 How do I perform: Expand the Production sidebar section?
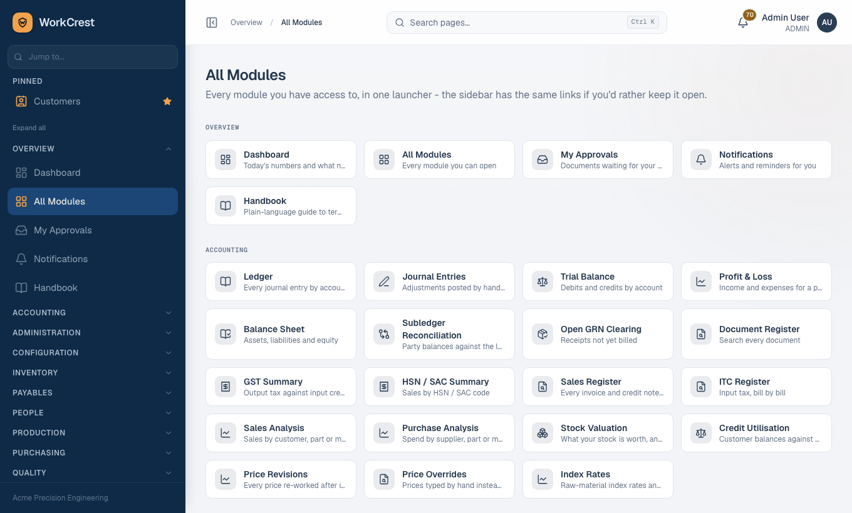coord(93,433)
